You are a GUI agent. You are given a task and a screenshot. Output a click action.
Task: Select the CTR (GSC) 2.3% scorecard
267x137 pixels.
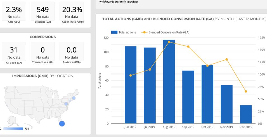click(14, 13)
